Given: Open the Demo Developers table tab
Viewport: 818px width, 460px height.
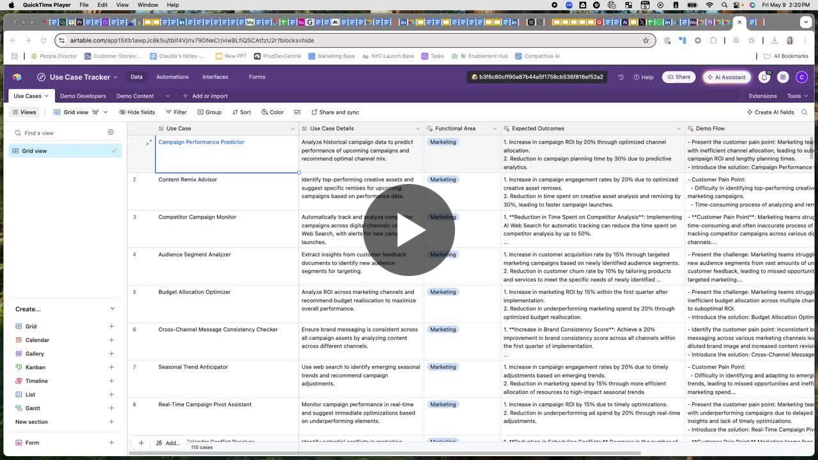Looking at the screenshot, I should (83, 96).
